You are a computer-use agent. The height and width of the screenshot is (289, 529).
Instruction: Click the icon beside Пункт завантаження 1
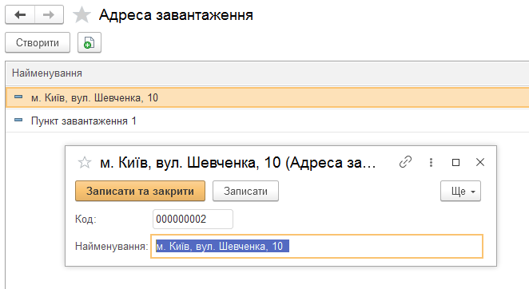(x=18, y=120)
